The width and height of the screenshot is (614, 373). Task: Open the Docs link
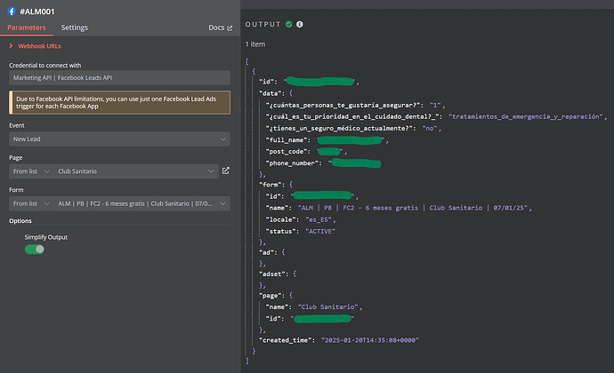220,28
